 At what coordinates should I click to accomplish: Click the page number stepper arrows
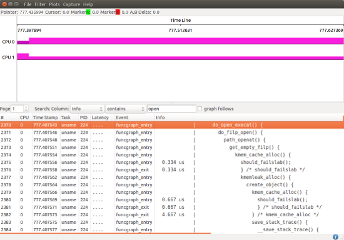26,109
